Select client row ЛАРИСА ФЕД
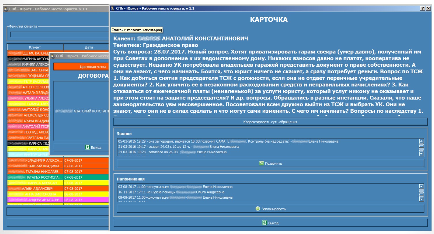The width and height of the screenshot is (434, 234). click(28, 143)
